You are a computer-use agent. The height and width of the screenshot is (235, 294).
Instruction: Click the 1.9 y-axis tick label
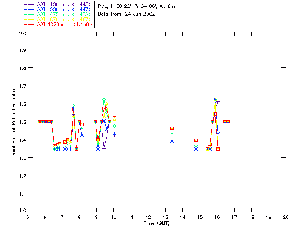23,50
